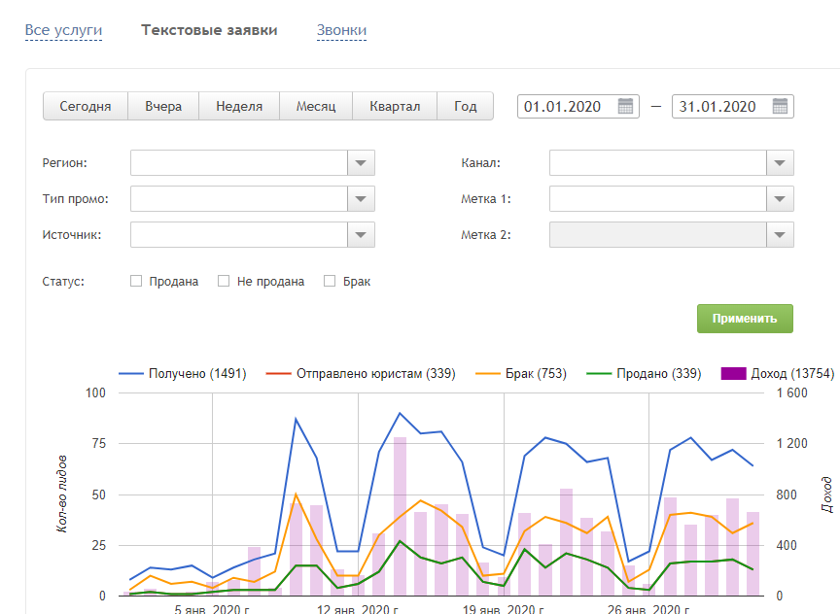Screen dimensions: 840x614
Task: Expand the «Регион» dropdown arrow
Action: pos(362,164)
